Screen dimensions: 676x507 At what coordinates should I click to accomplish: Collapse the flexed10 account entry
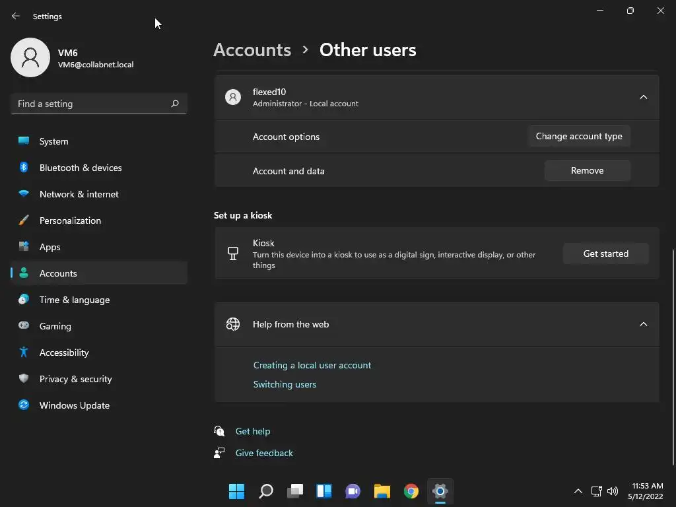pyautogui.click(x=643, y=97)
